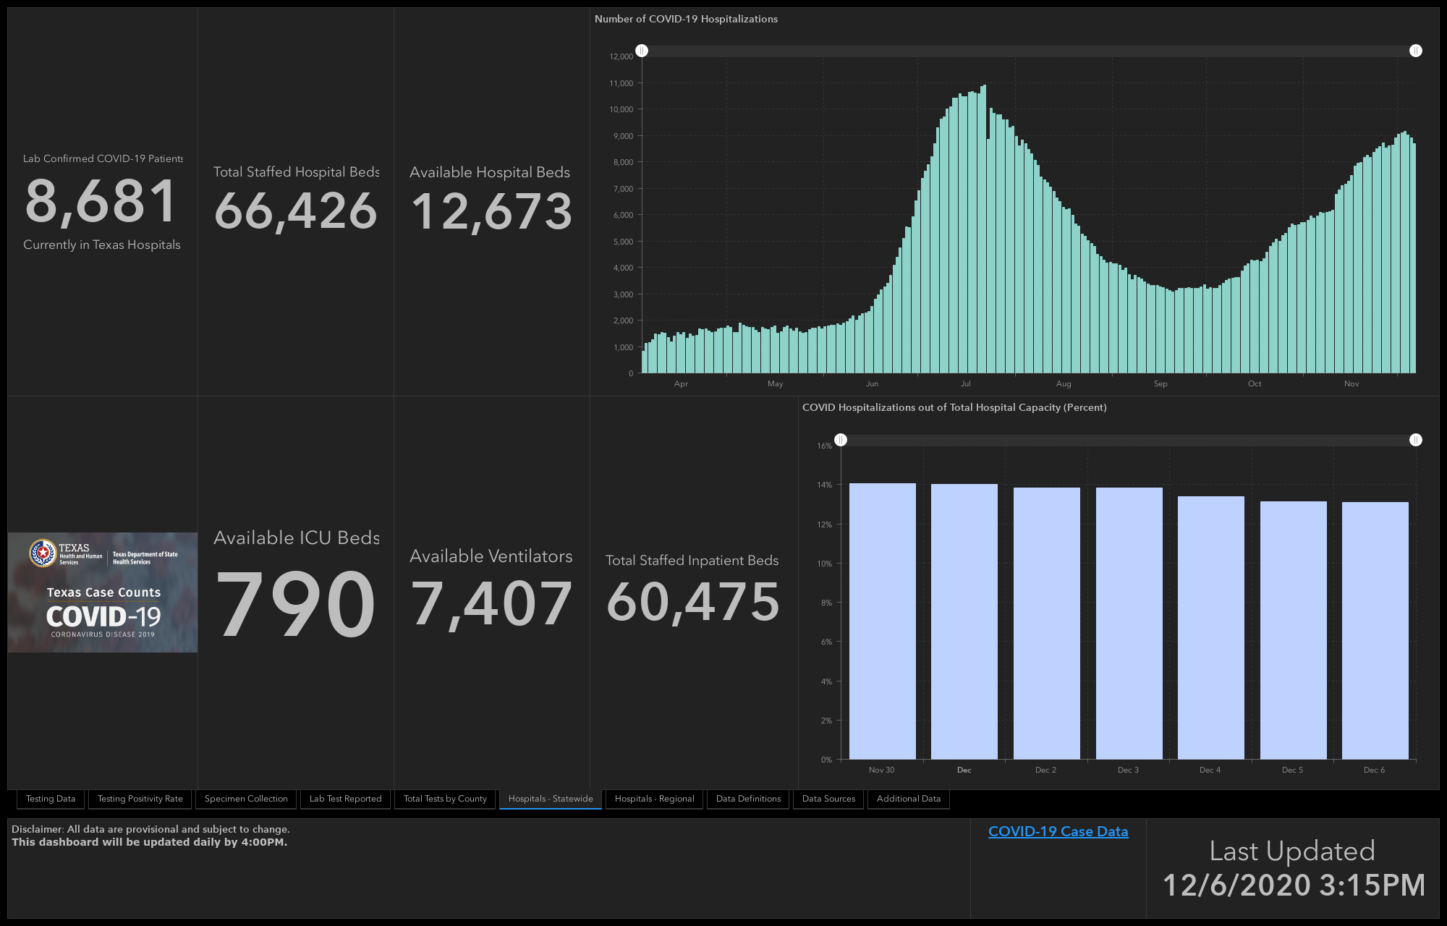Select the Hospitals - Statewide tab
The width and height of the screenshot is (1447, 926).
click(551, 799)
